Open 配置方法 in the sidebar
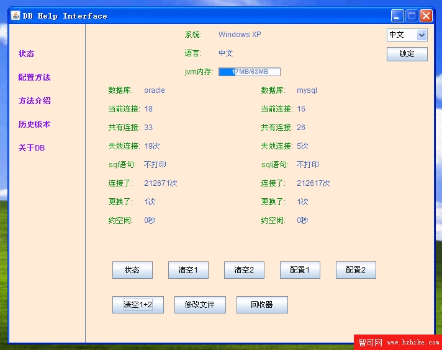442x350 pixels. click(x=34, y=77)
